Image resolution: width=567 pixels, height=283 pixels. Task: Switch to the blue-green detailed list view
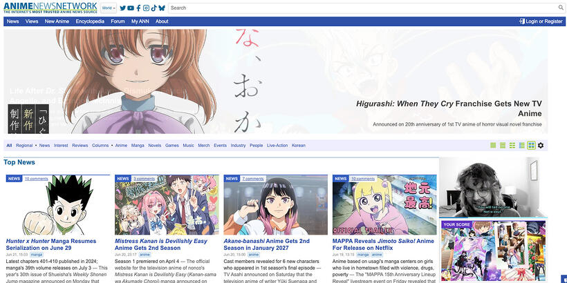coord(522,146)
